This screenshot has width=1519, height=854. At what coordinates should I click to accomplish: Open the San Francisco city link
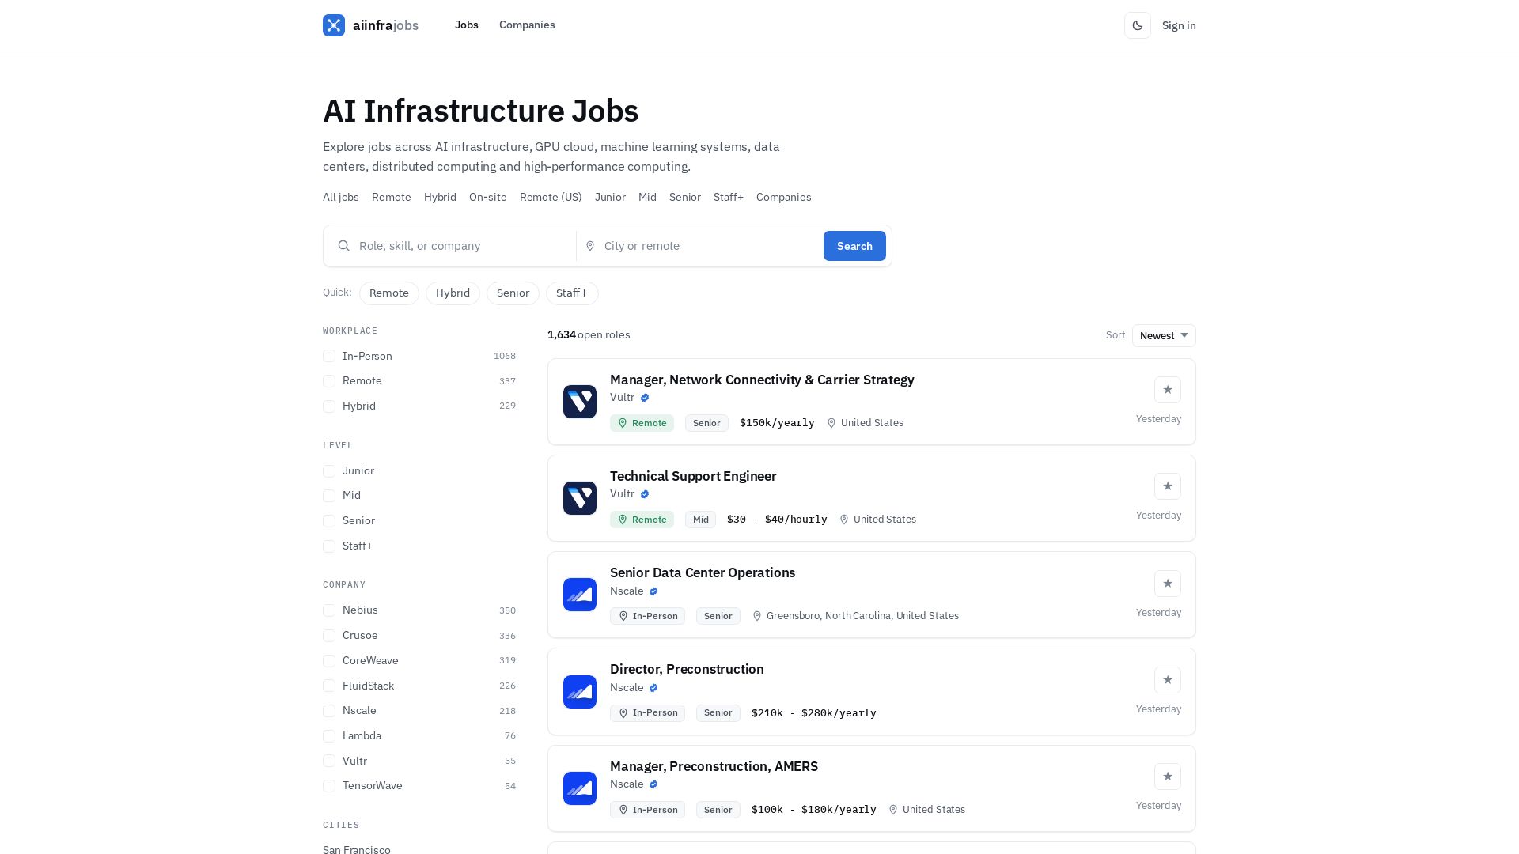click(x=357, y=849)
